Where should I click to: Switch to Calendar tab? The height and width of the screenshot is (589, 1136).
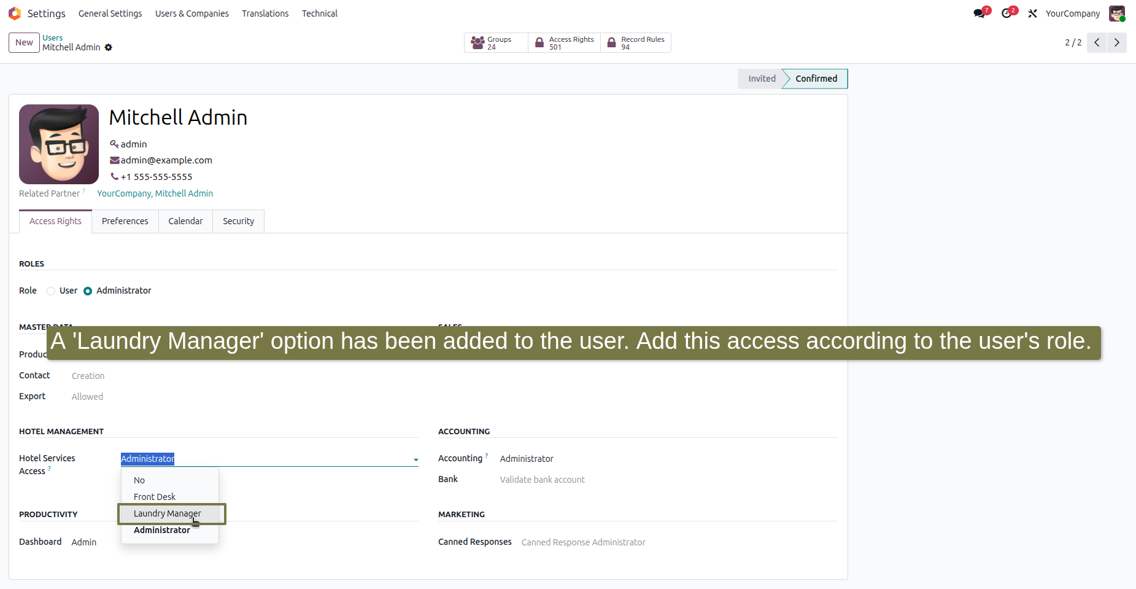(x=185, y=221)
